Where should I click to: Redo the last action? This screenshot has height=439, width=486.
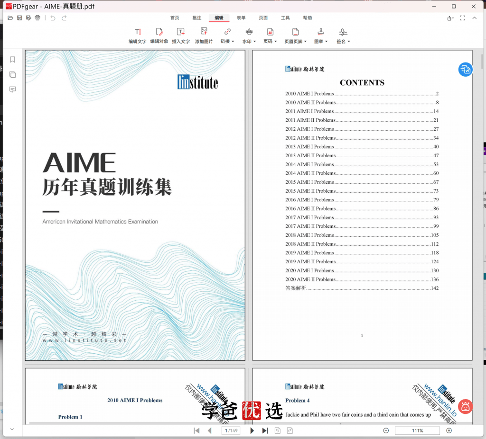coord(64,18)
